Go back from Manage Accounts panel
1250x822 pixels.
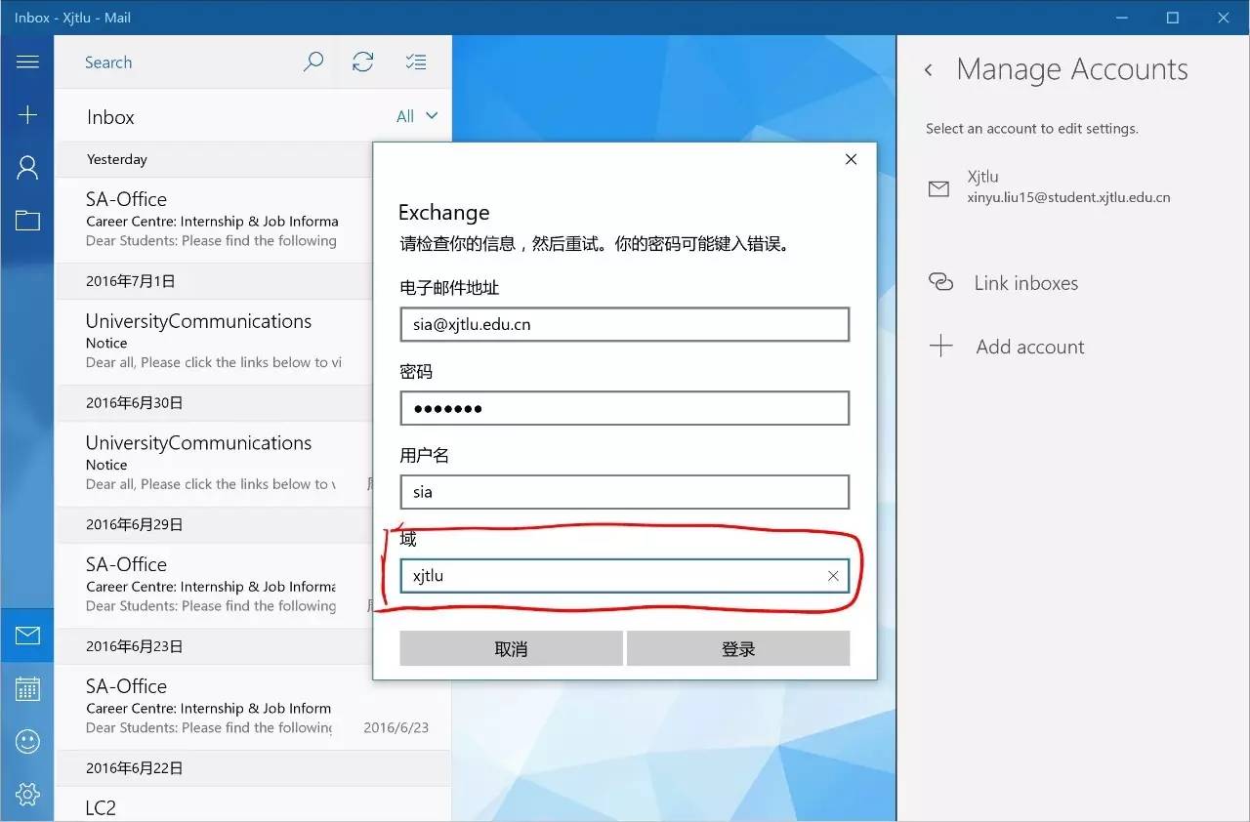(x=929, y=70)
